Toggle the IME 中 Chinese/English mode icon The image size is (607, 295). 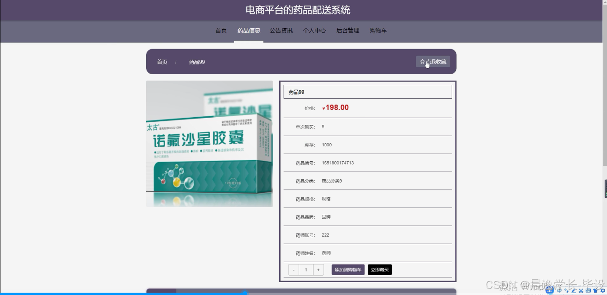click(x=559, y=290)
